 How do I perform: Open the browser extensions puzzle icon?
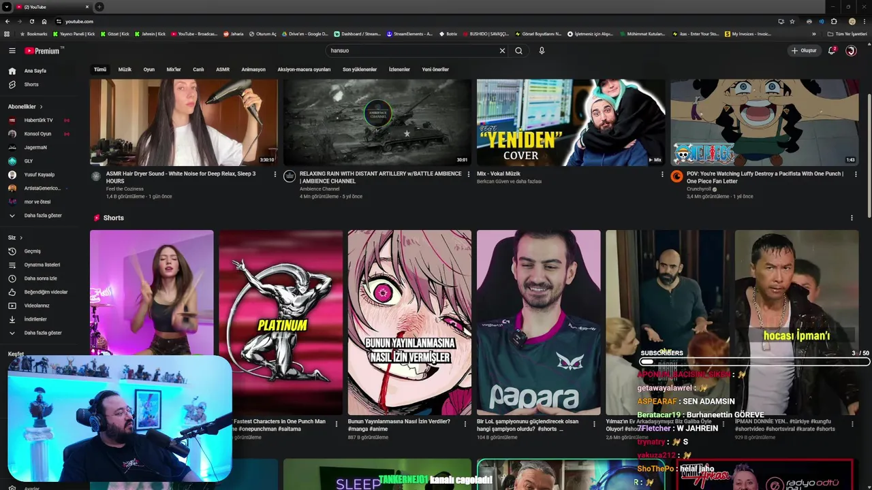(x=834, y=21)
